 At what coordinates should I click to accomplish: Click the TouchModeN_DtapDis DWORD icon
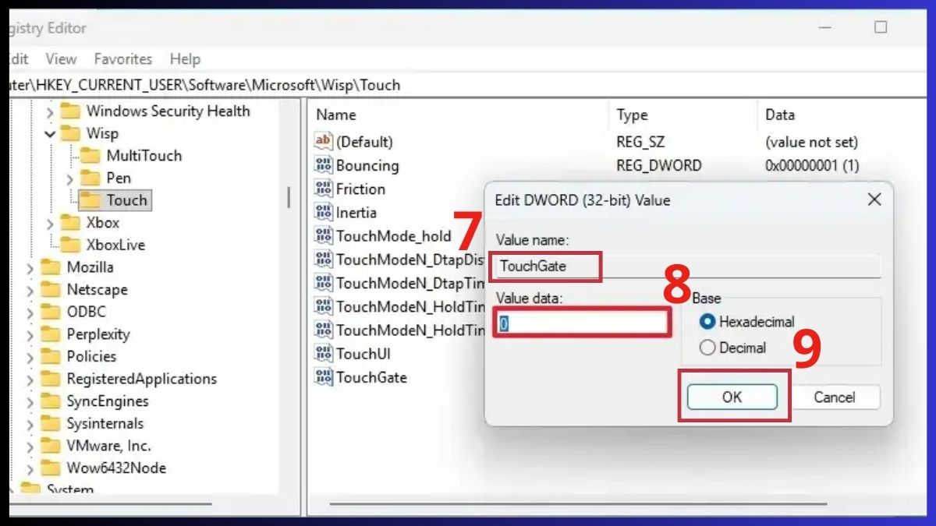tap(324, 259)
